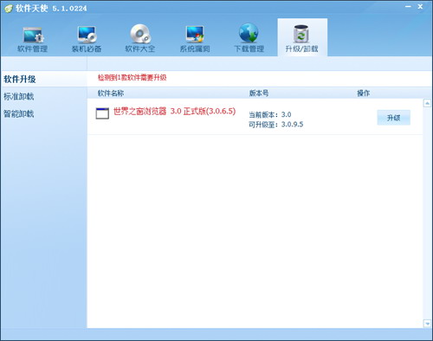Image resolution: width=433 pixels, height=341 pixels.
Task: Click the scrollbar down arrow
Action: pos(427,324)
